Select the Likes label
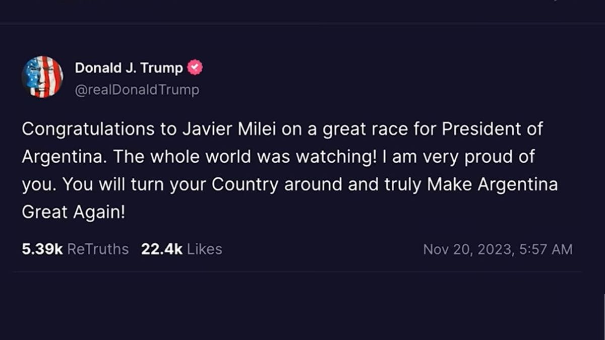 (205, 249)
